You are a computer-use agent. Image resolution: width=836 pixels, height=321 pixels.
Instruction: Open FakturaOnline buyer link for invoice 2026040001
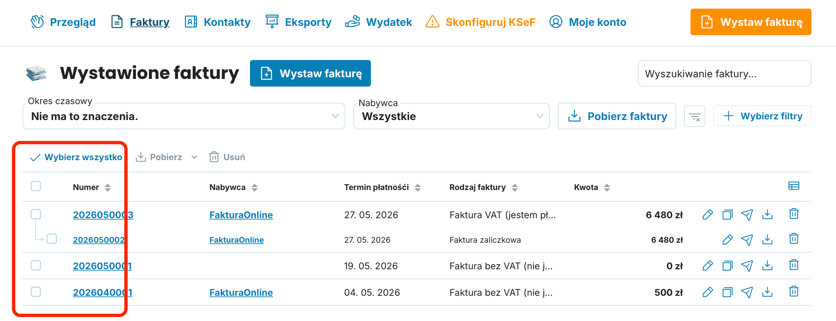(241, 292)
